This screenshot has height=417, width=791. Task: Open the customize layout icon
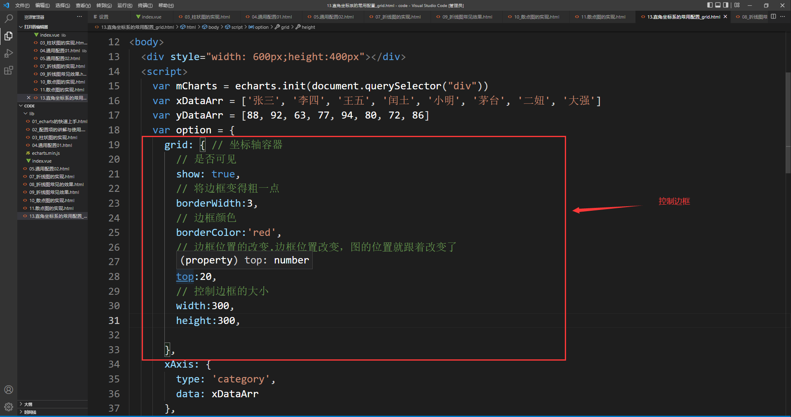coord(737,5)
